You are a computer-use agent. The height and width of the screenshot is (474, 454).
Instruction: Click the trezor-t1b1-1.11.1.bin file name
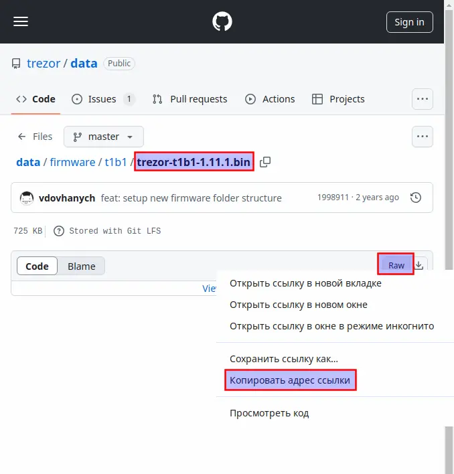pos(194,162)
